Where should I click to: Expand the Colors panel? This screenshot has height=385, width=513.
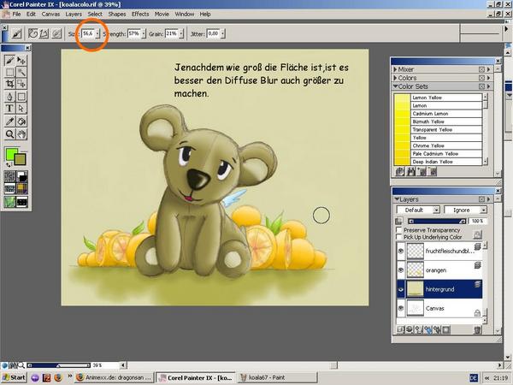coord(396,78)
